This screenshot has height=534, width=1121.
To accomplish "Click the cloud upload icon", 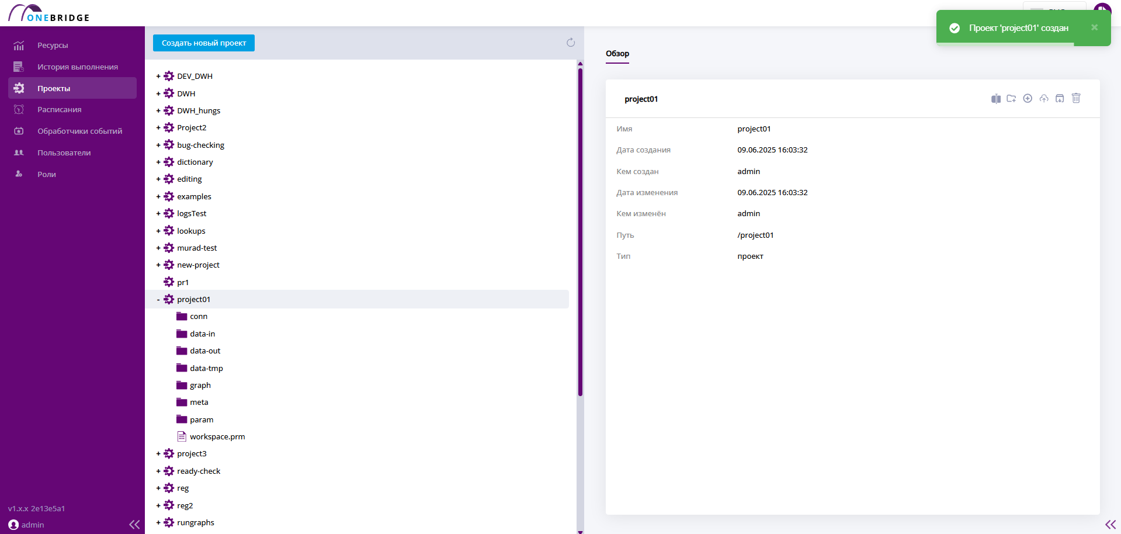I will pyautogui.click(x=1044, y=98).
